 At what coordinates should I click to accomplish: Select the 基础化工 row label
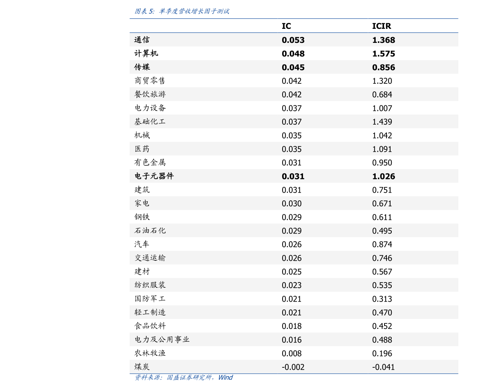click(150, 121)
